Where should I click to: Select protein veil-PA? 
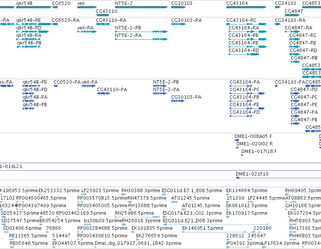89,86
